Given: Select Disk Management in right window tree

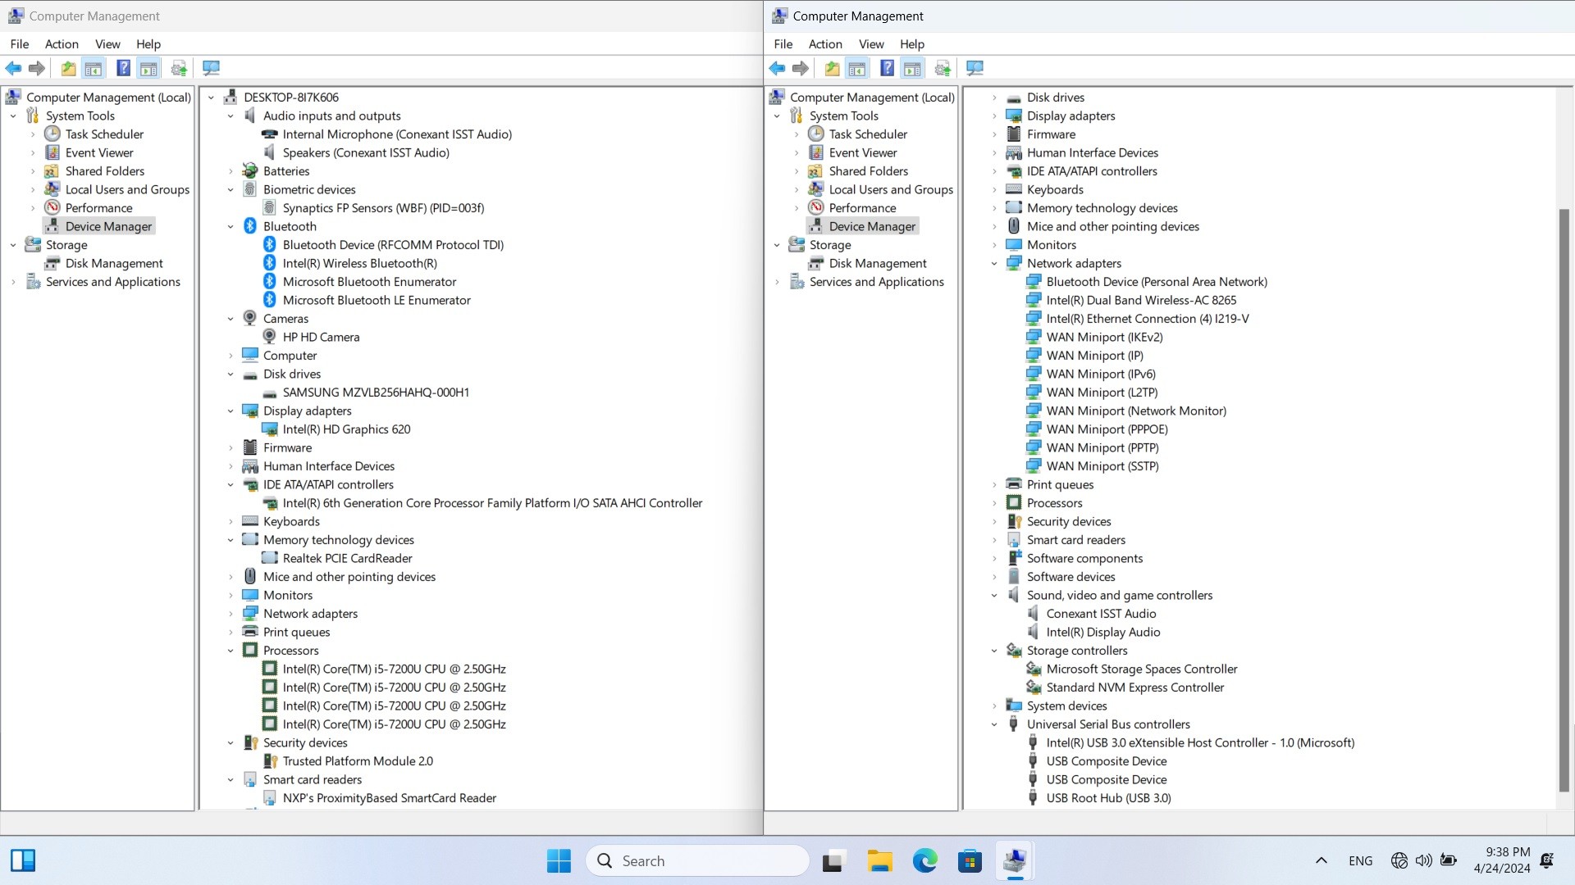Looking at the screenshot, I should click(878, 263).
